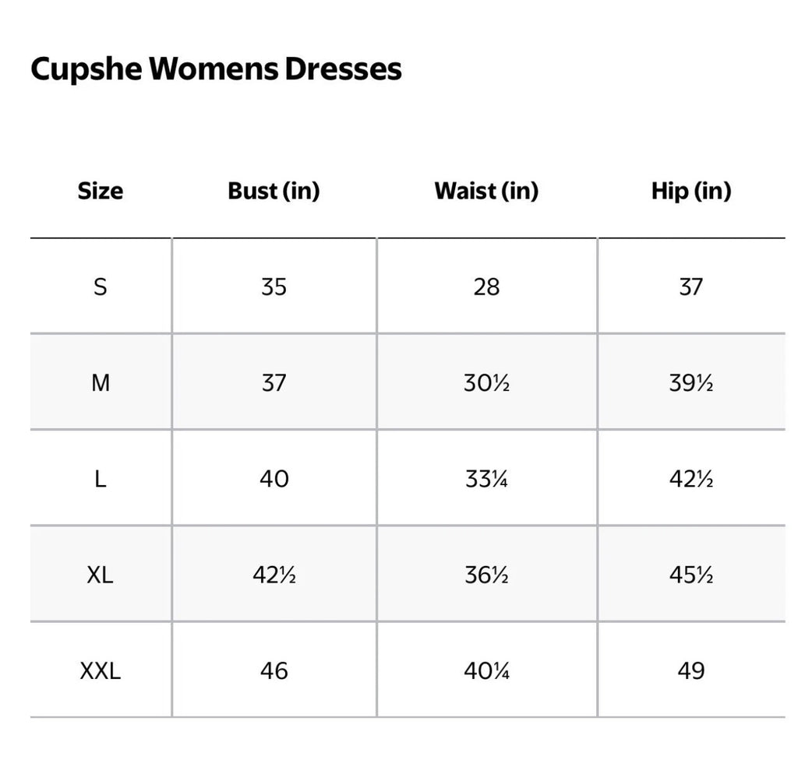Select the hip value 39½ for size M
The width and height of the screenshot is (798, 781).
coord(691,383)
